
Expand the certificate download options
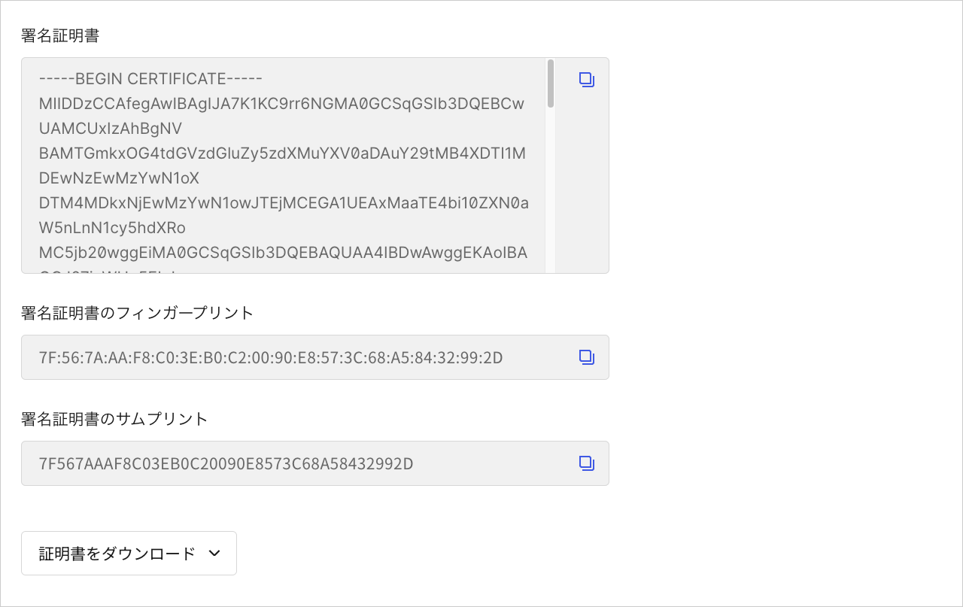click(x=129, y=552)
